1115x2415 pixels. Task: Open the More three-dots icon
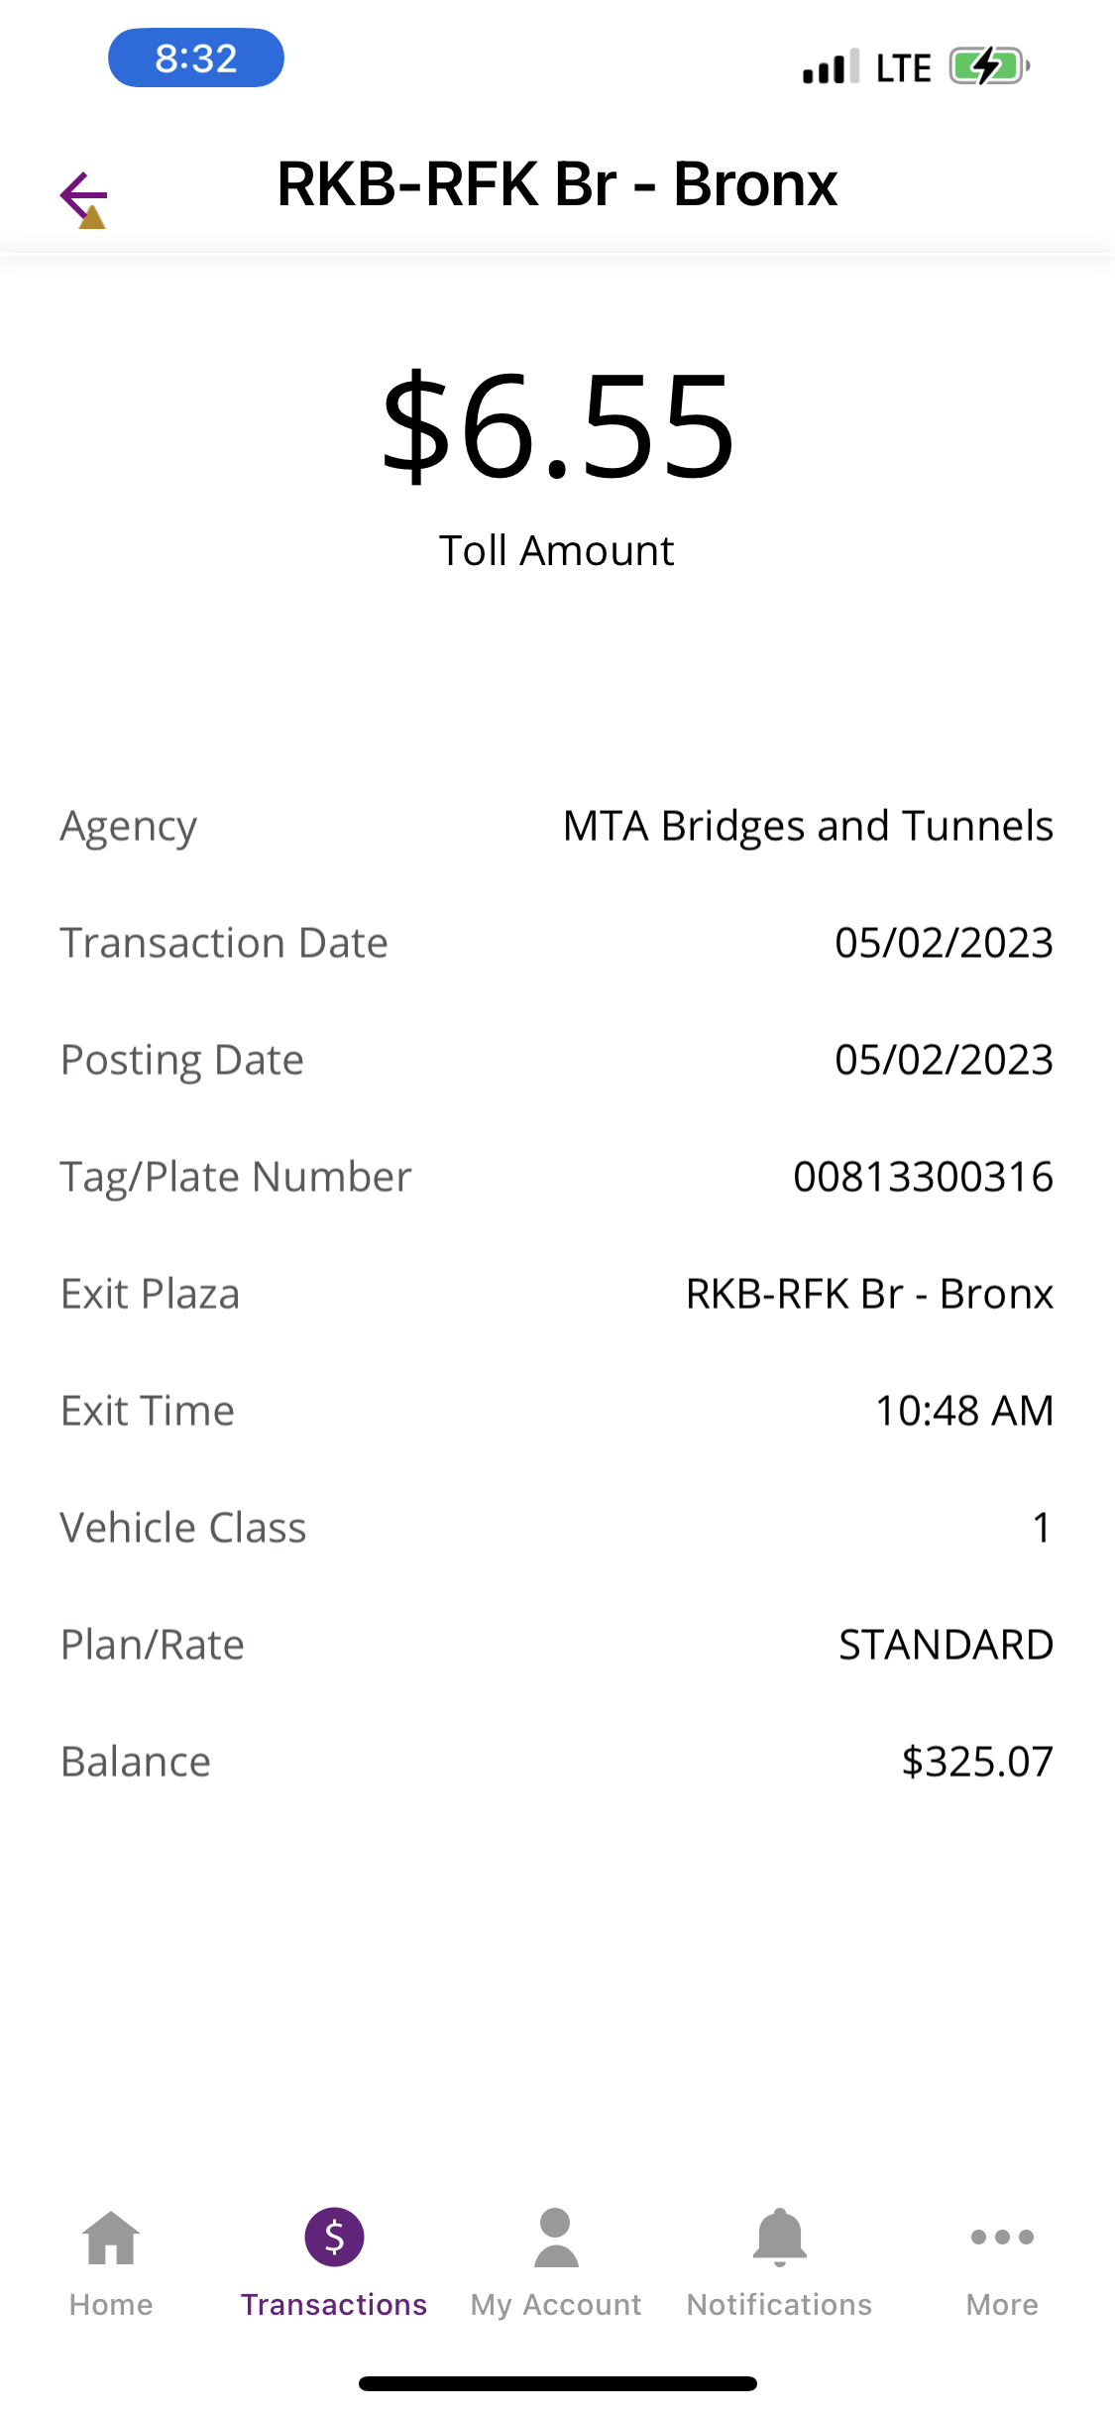[x=1002, y=2238]
